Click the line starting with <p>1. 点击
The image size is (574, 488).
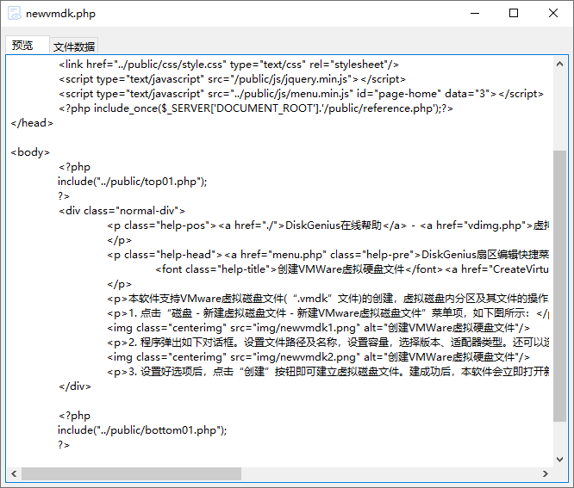coord(328,313)
